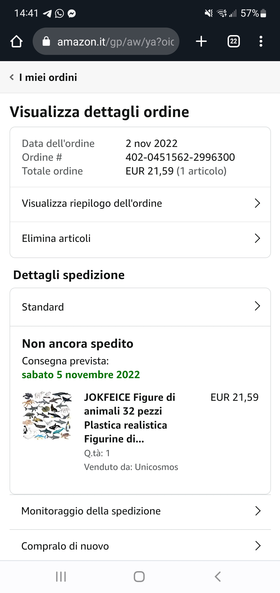
Task: Expand the Standard shipping option
Action: (140, 307)
